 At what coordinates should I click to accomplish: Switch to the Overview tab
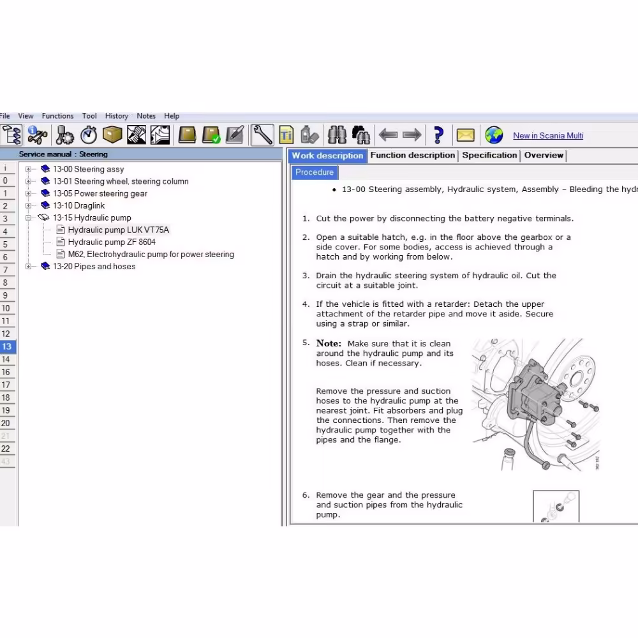click(544, 156)
